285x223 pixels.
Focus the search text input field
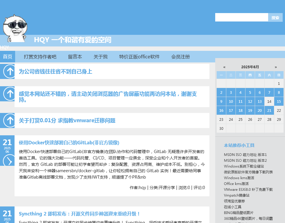[x=241, y=17]
